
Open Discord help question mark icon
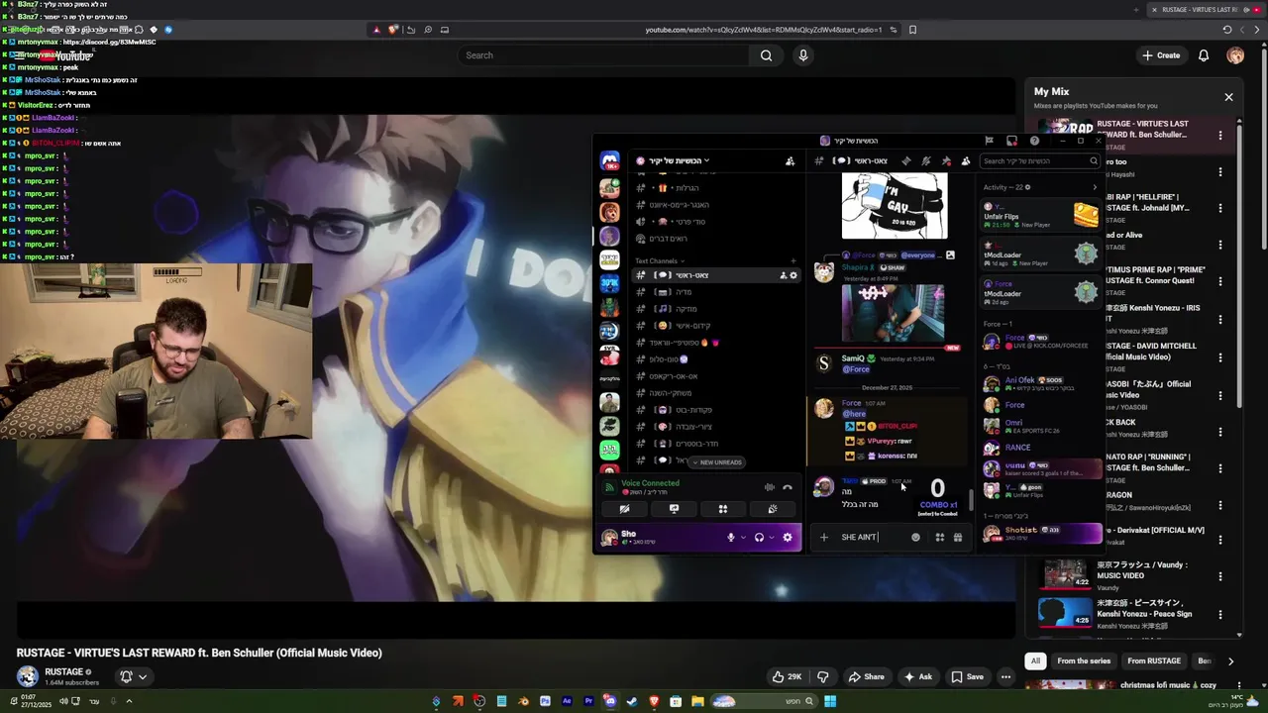point(1034,141)
